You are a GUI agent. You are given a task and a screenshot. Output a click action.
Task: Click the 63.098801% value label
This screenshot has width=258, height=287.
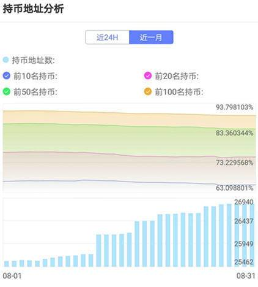coord(234,188)
